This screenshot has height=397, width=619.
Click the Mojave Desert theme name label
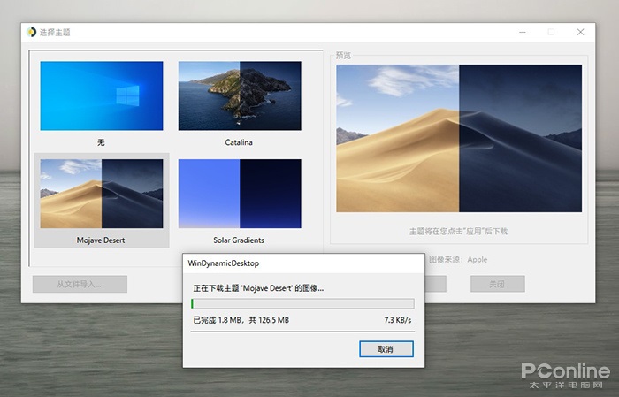(101, 240)
